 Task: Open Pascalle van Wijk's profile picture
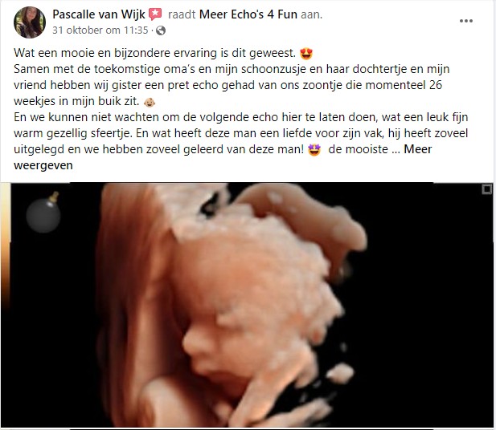30,22
